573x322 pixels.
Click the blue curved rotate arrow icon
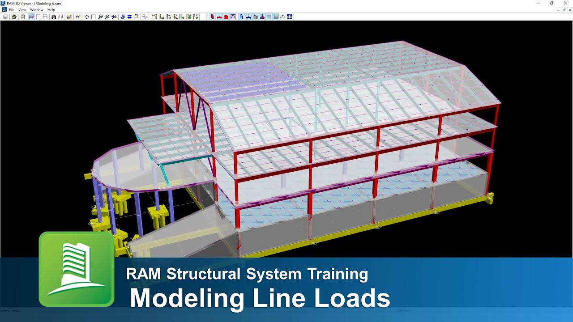pyautogui.click(x=123, y=17)
